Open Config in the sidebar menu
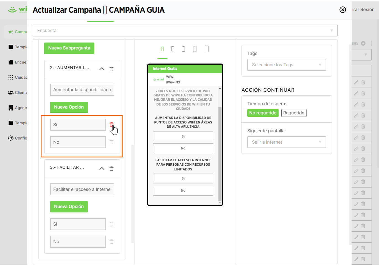 pyautogui.click(x=17, y=138)
